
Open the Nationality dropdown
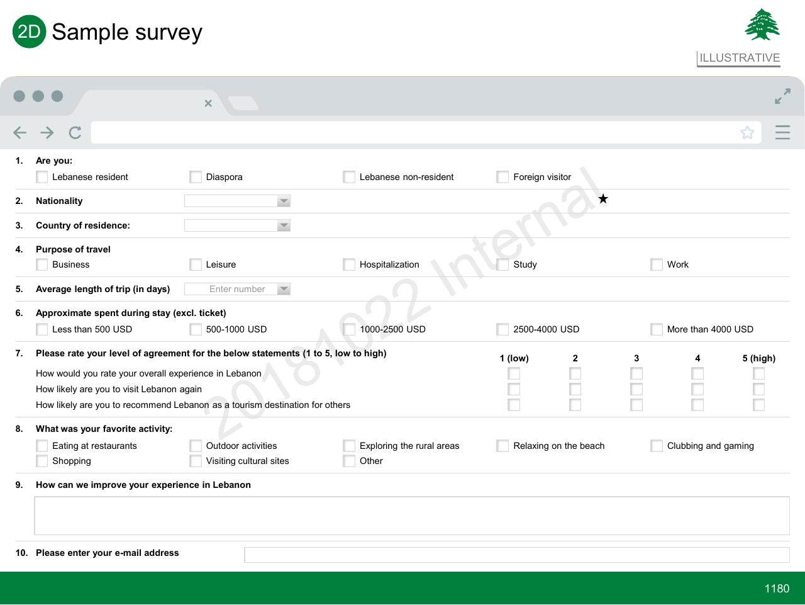point(237,201)
